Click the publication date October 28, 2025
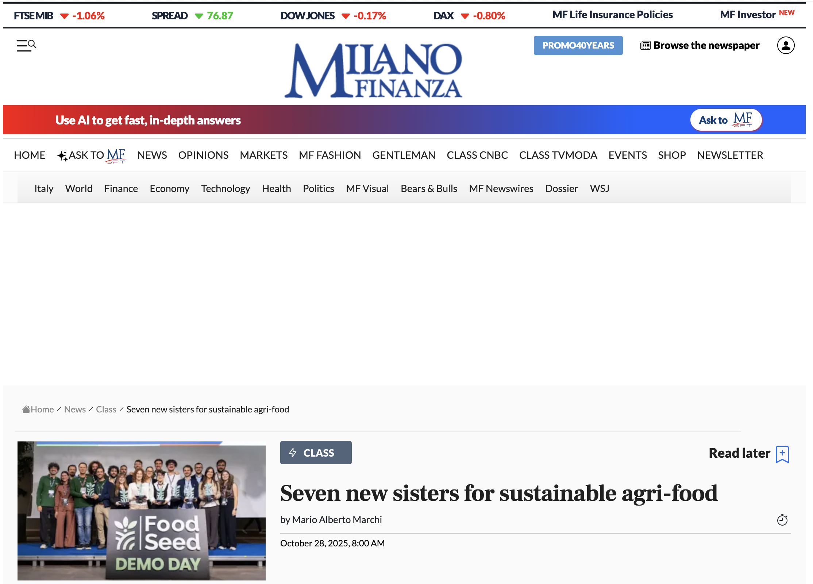Image resolution: width=813 pixels, height=584 pixels. [332, 543]
